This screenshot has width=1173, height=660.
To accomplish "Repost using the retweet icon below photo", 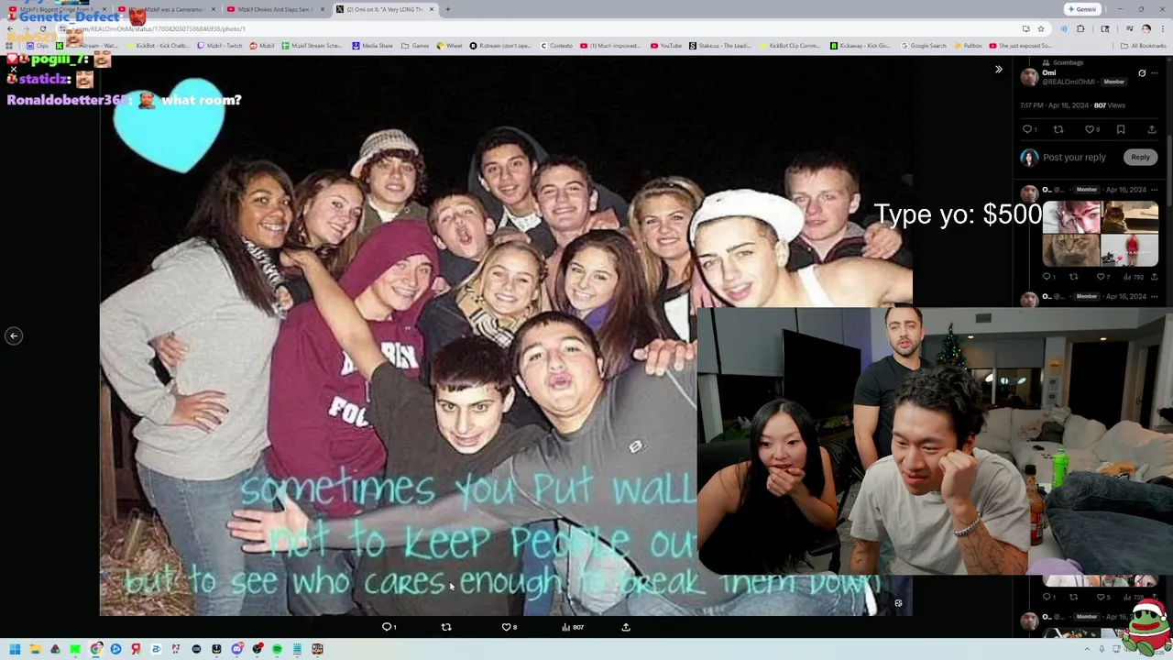I will click(446, 627).
